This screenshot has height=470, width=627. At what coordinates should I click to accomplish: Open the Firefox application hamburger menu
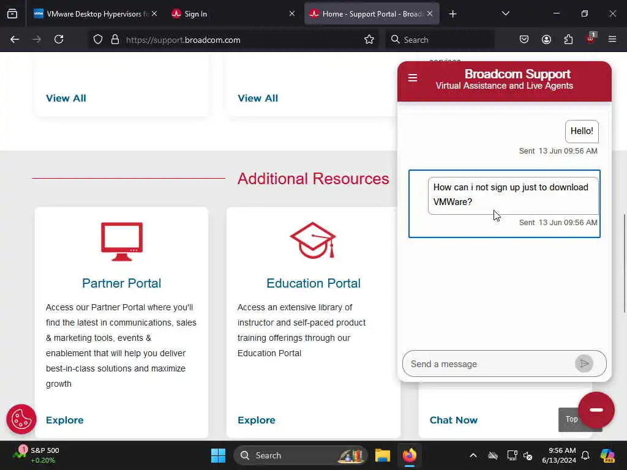click(612, 40)
